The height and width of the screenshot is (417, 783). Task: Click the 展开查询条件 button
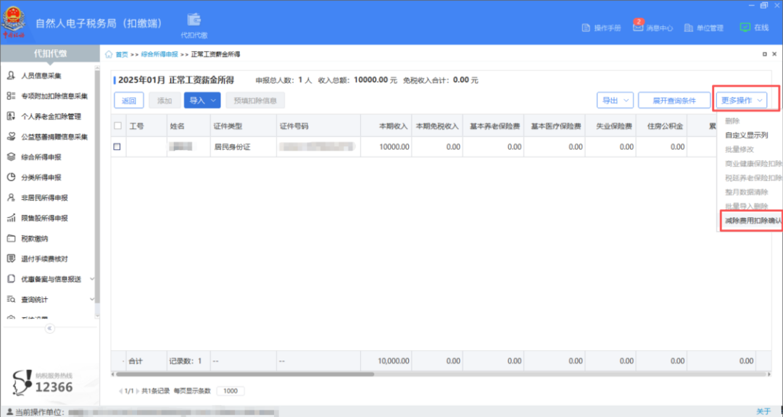tap(674, 101)
